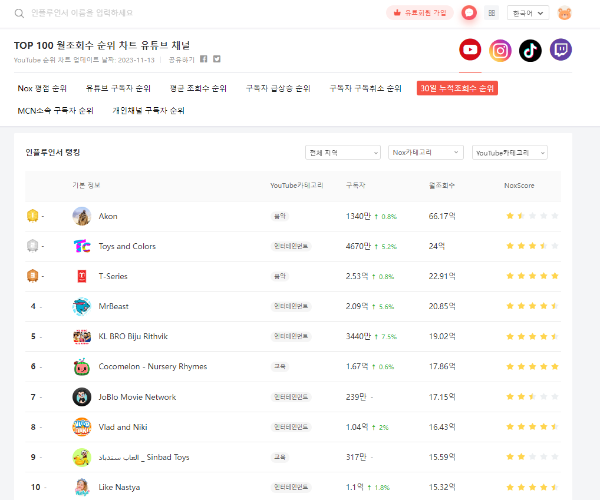The image size is (600, 500).
Task: Open the 한국어 language dropdown
Action: coord(528,13)
